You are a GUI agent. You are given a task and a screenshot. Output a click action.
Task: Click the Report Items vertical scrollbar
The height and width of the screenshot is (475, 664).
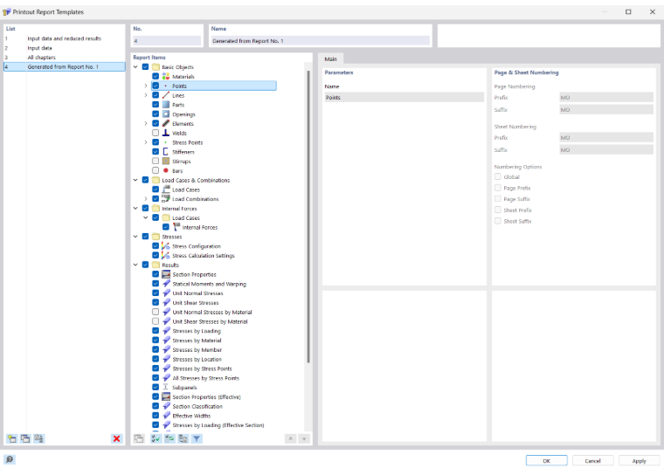pos(308,216)
